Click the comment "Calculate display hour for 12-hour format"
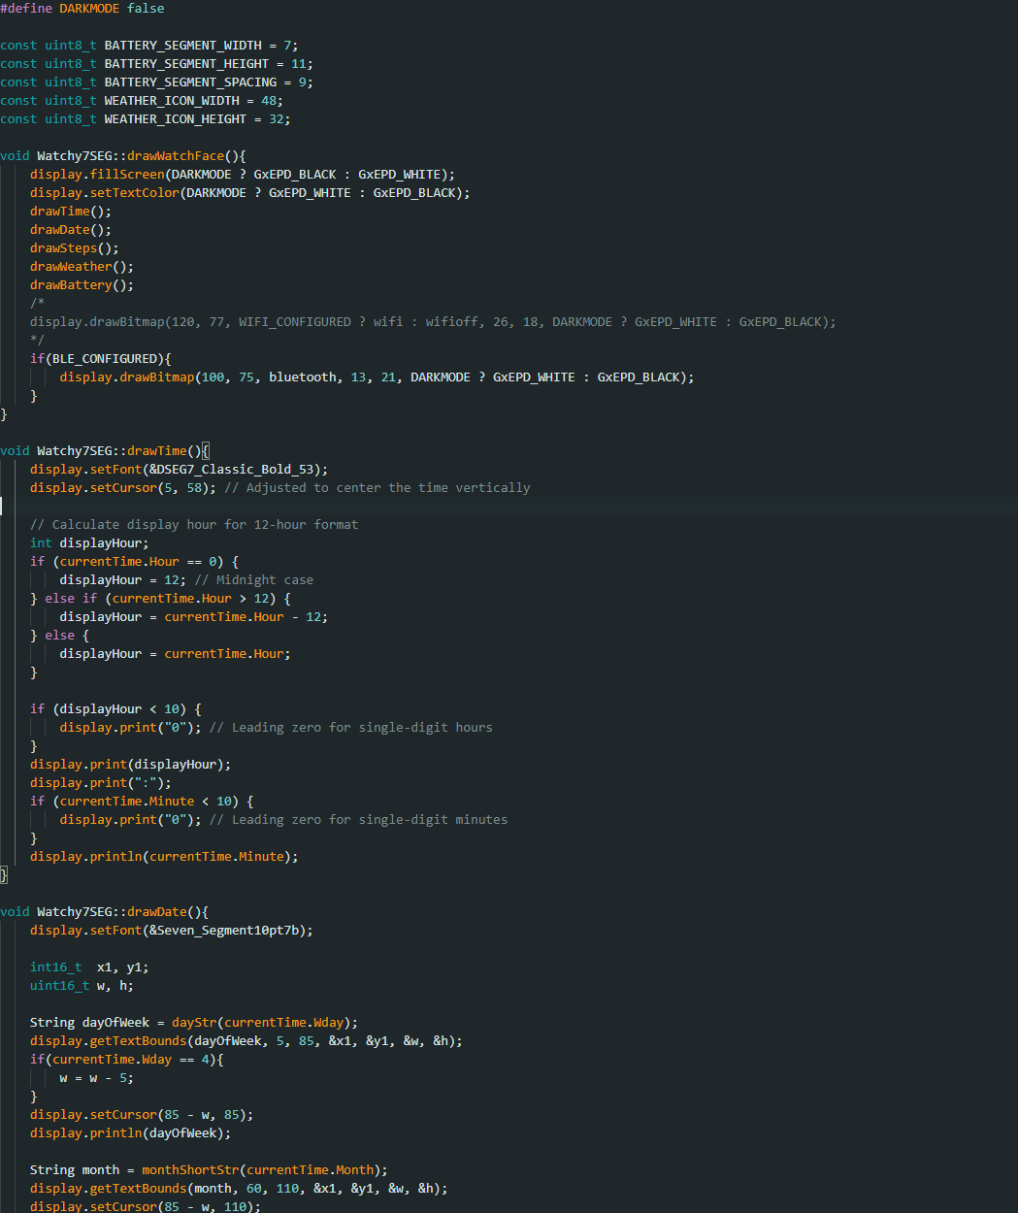The height and width of the screenshot is (1213, 1018). (x=194, y=525)
